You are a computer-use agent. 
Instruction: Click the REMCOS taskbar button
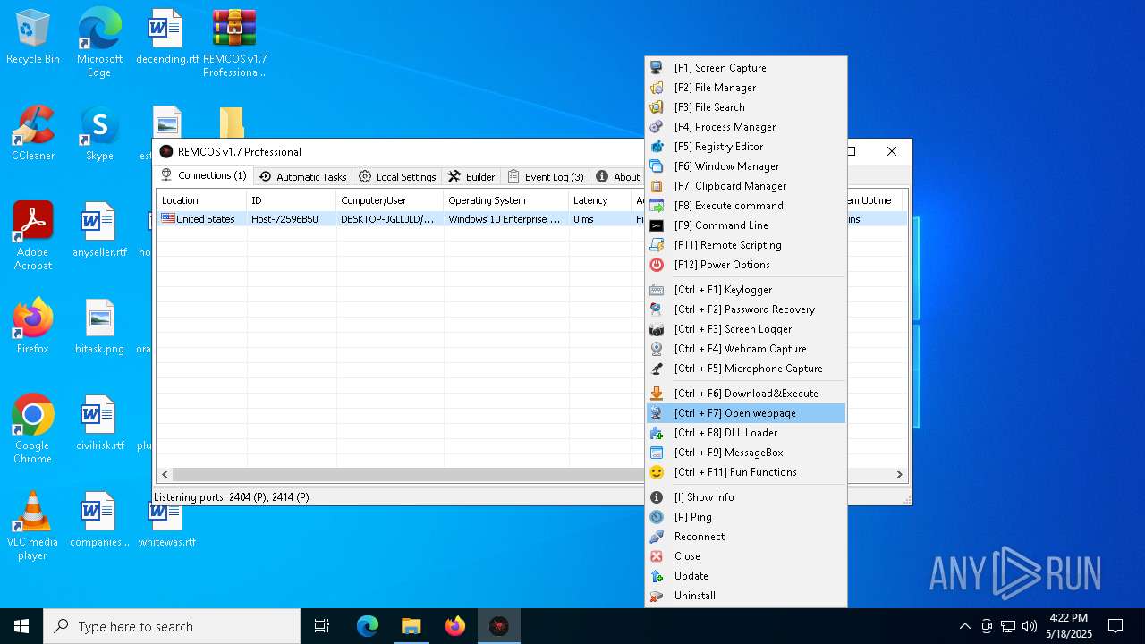499,626
